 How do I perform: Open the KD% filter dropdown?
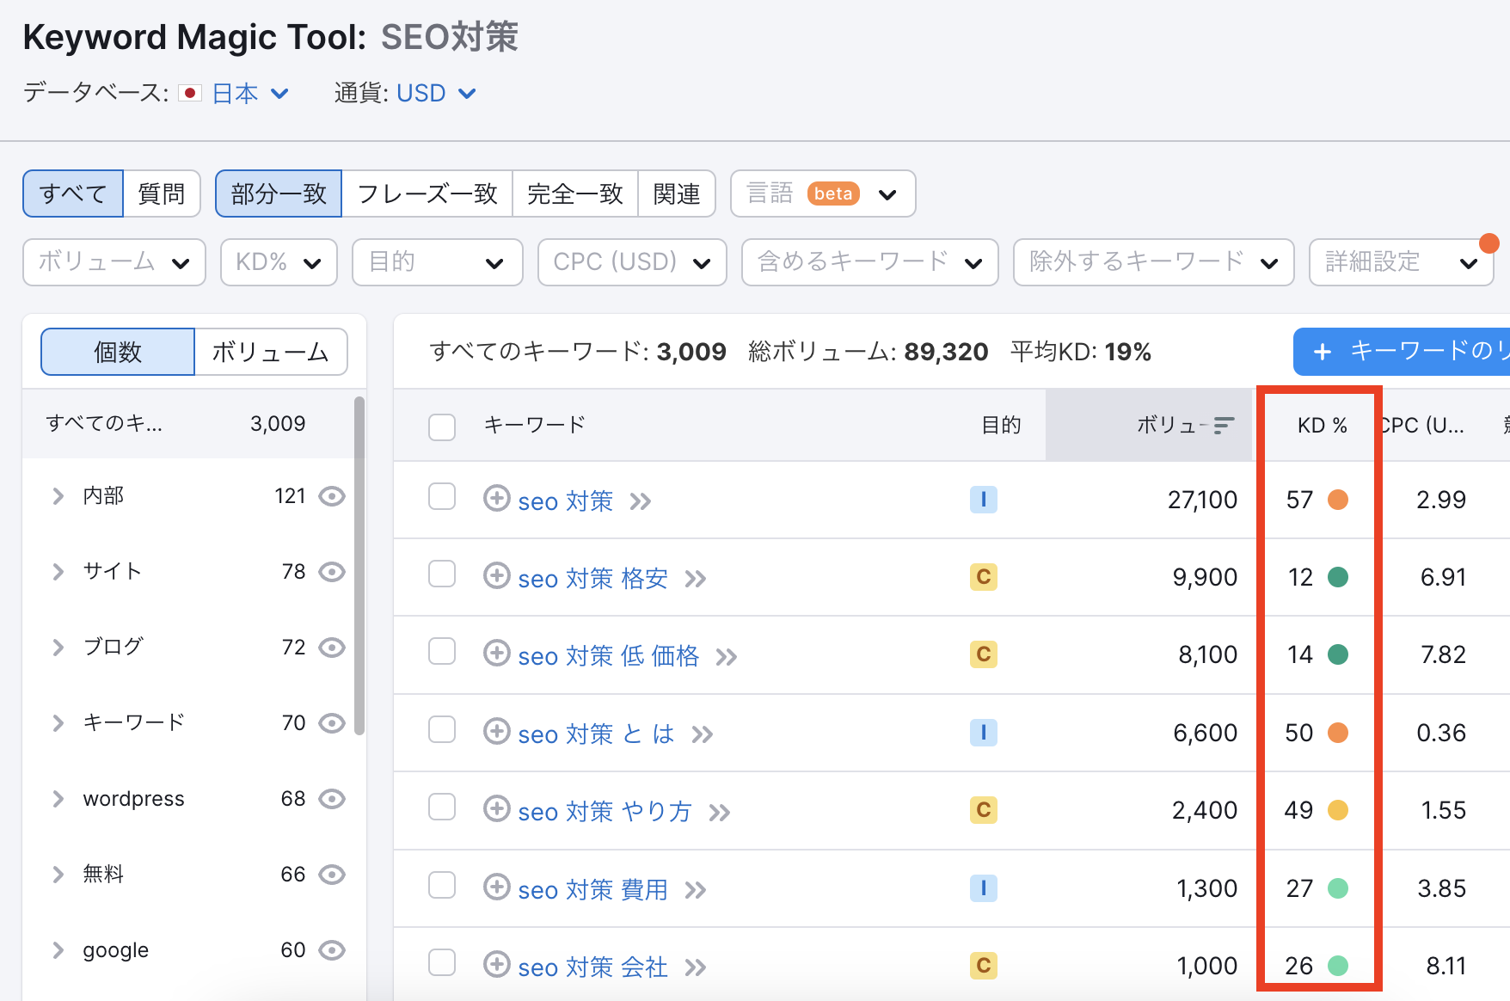(x=278, y=262)
